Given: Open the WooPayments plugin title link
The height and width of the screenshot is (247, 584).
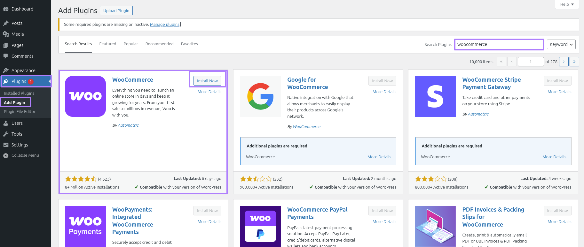Looking at the screenshot, I should (x=133, y=221).
